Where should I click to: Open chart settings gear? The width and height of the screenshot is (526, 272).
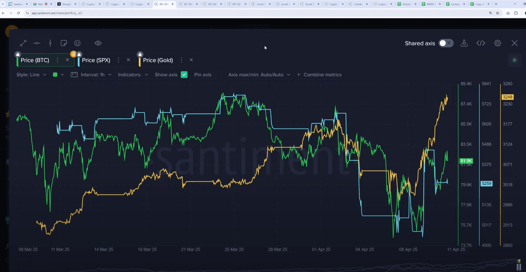pos(497,43)
